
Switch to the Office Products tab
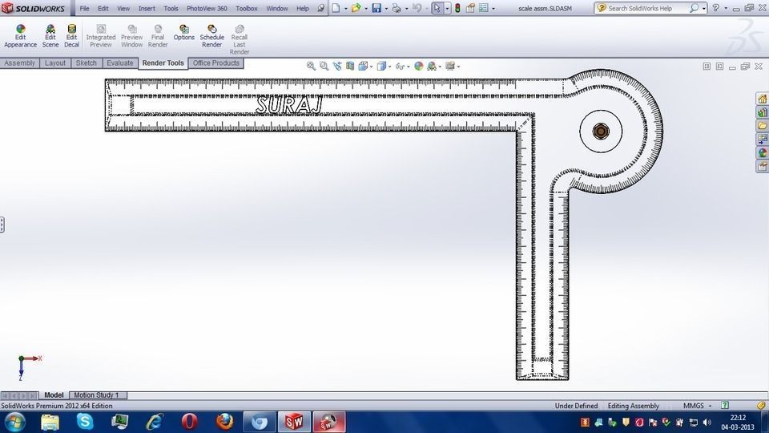(x=215, y=63)
